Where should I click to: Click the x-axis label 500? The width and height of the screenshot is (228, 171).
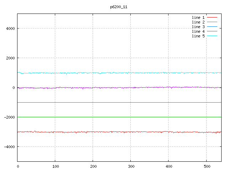coord(207,166)
